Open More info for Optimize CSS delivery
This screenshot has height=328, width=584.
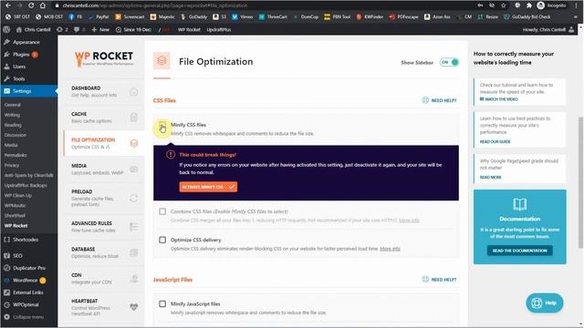[390, 249]
